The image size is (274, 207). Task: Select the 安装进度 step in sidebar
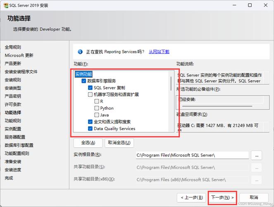coord(13,170)
